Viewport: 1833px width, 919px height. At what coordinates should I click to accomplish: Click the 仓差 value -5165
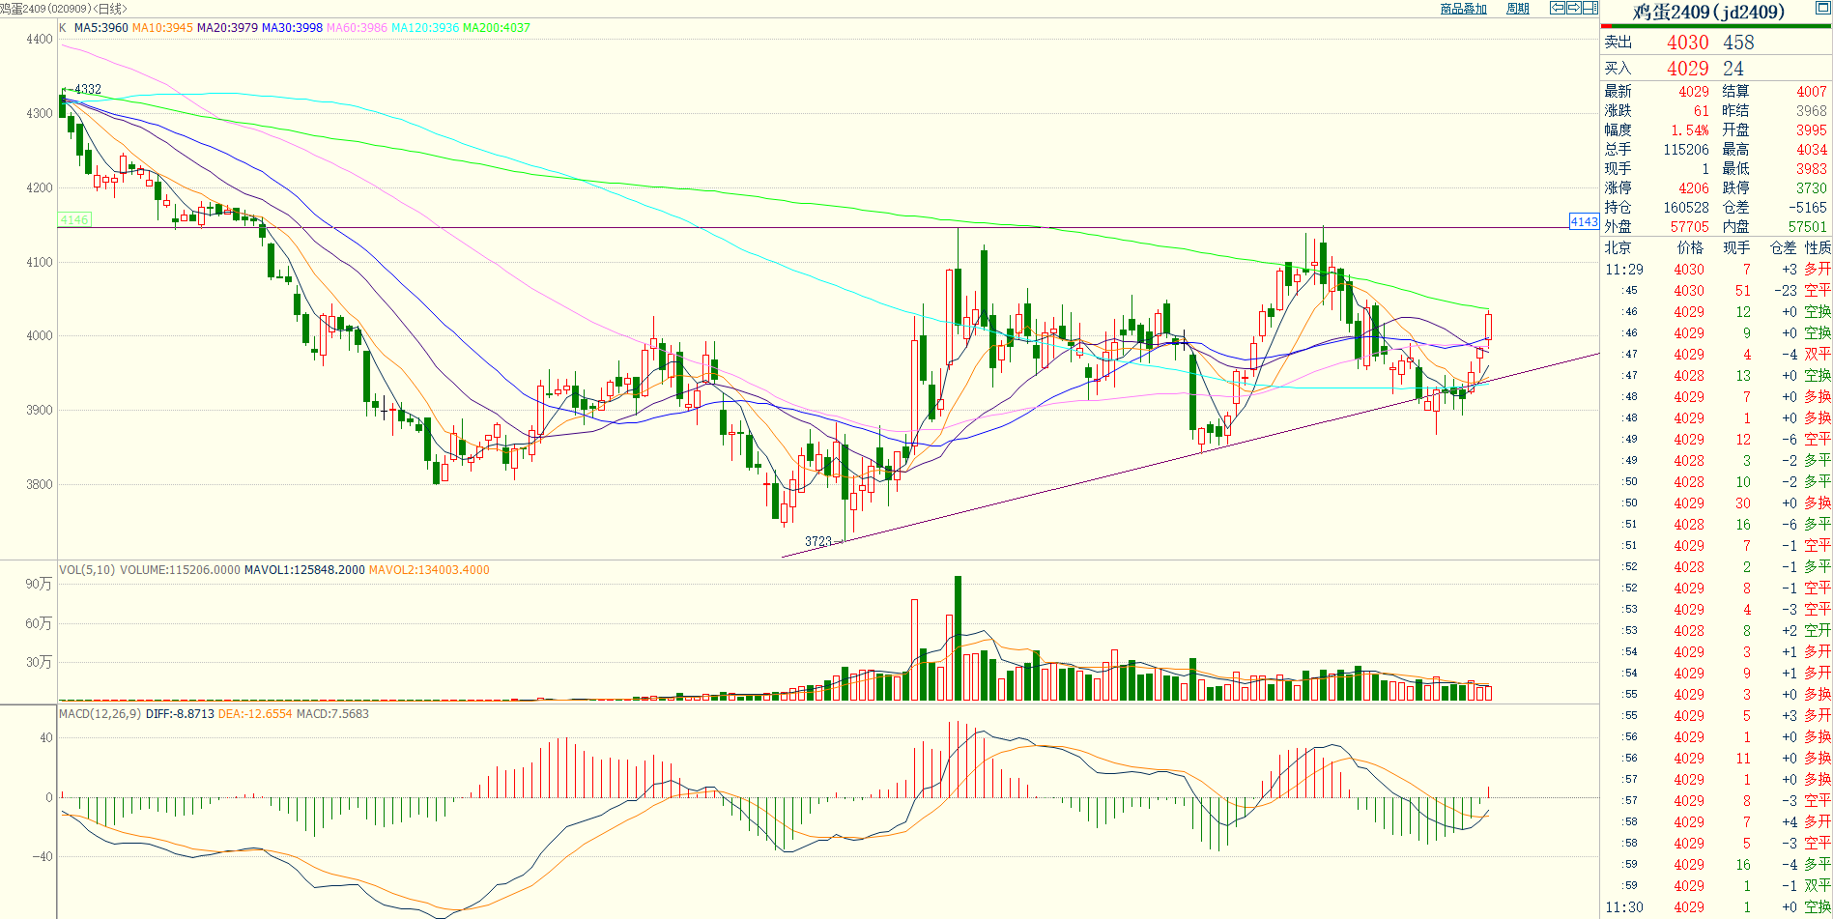click(x=1808, y=208)
